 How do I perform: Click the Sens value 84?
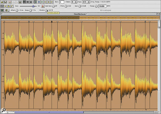click(x=39, y=6)
